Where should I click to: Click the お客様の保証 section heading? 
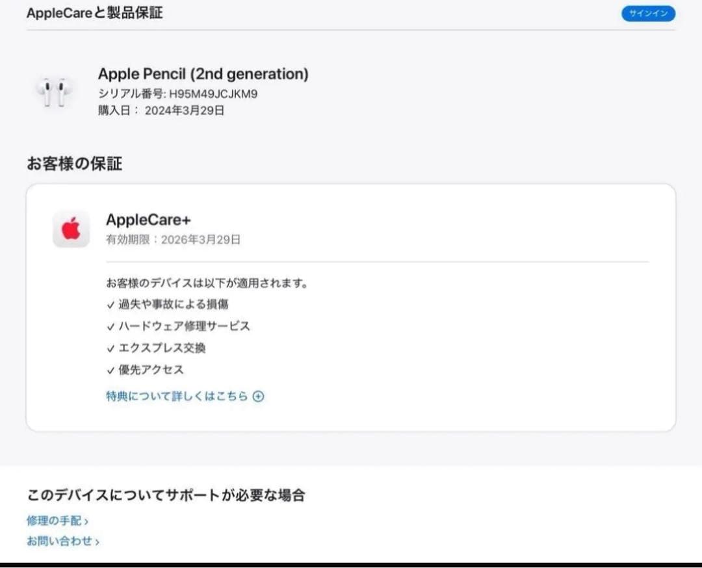tap(74, 164)
